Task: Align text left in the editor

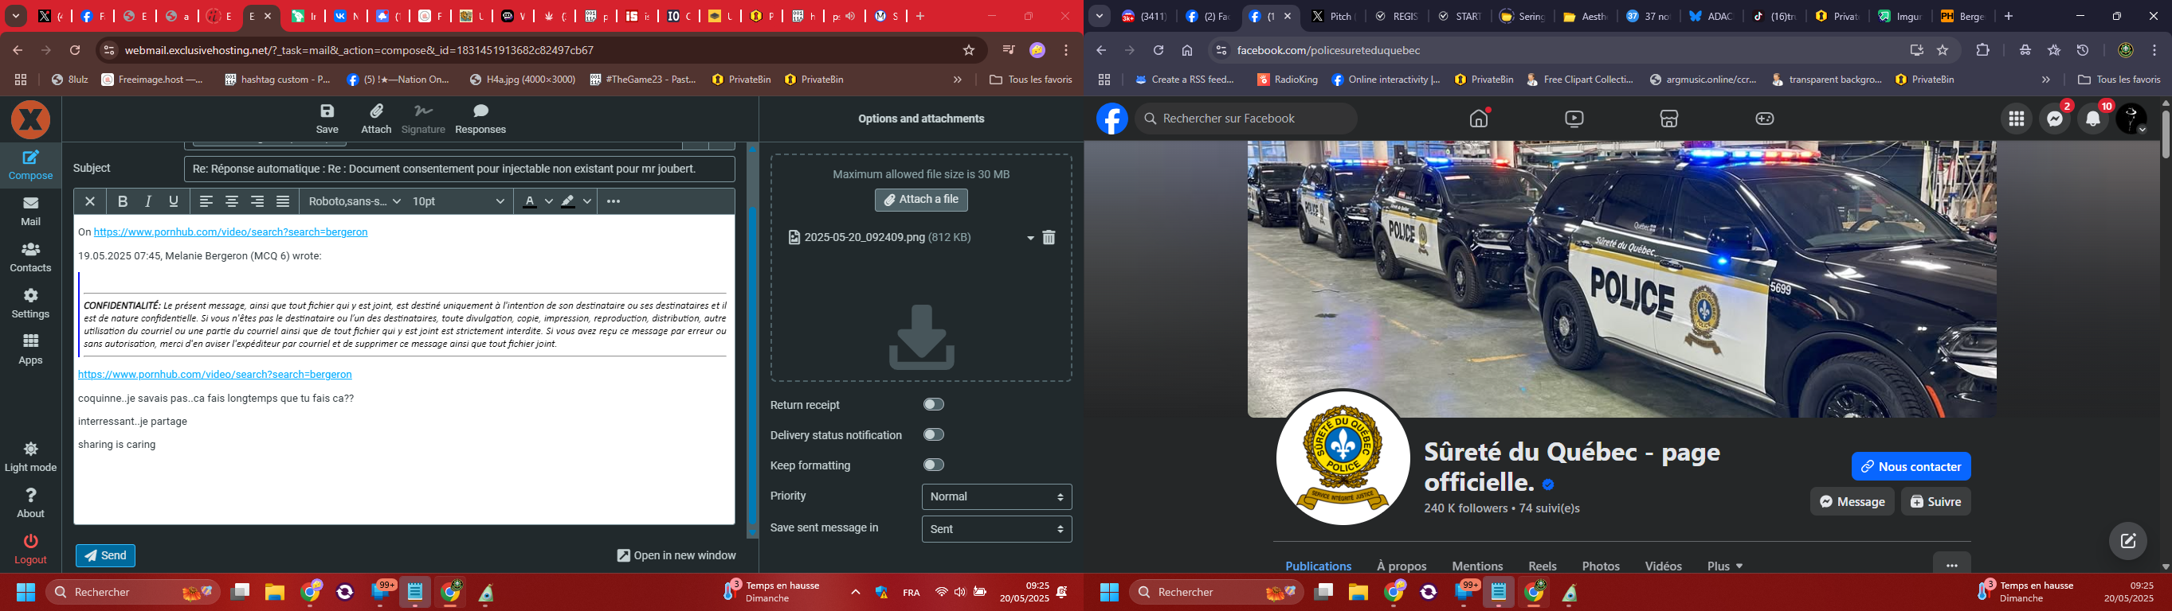Action: coord(206,201)
